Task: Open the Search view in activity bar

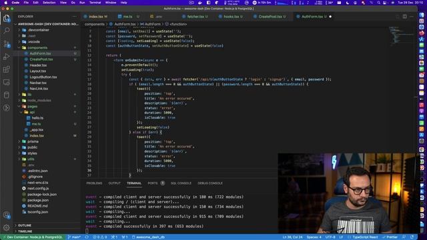Action: coord(7,31)
